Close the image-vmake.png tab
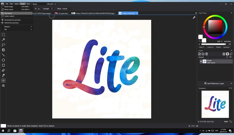 tap(137, 13)
